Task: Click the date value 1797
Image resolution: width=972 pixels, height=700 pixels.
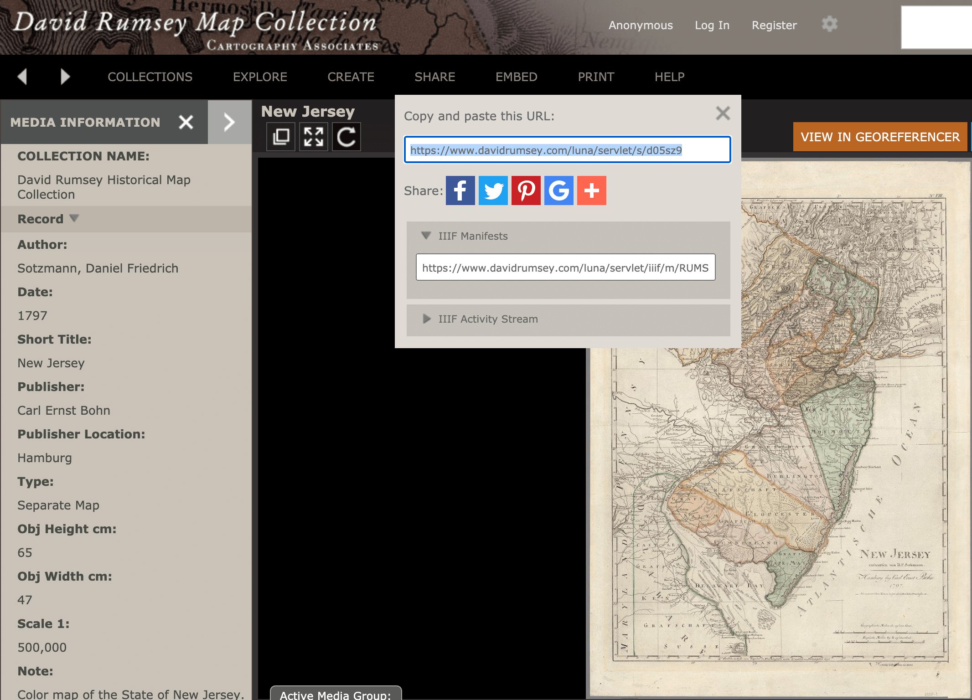Action: 32,315
